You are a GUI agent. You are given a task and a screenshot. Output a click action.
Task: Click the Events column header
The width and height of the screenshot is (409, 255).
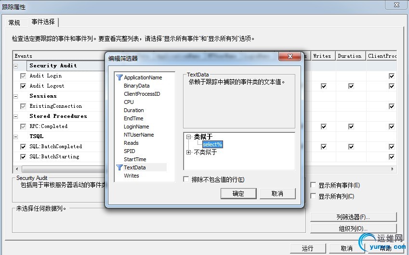[x=59, y=56]
